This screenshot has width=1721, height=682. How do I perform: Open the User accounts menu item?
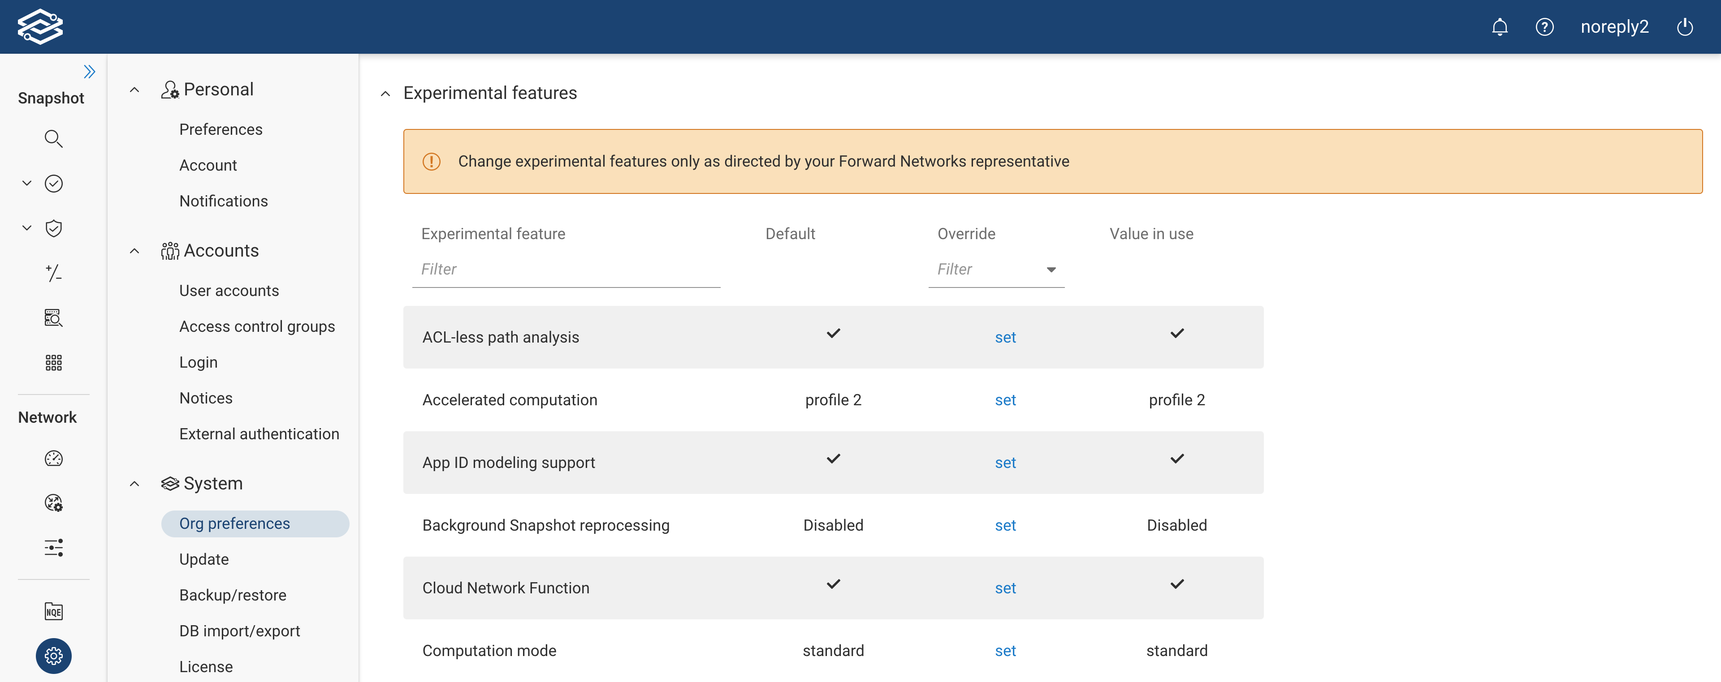point(229,290)
